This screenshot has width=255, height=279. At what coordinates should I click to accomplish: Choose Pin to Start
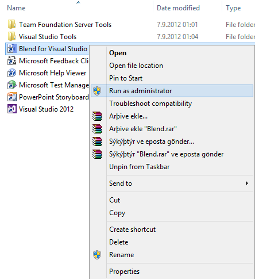point(126,78)
